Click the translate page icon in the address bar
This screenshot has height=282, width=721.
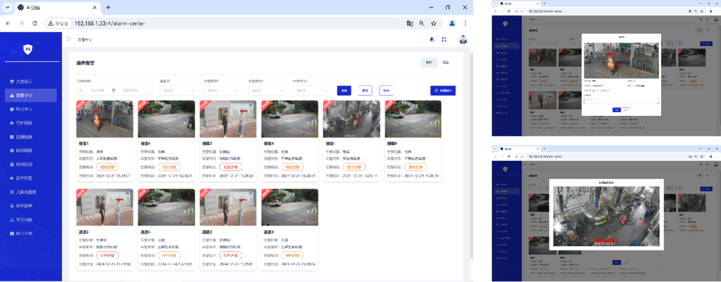pos(410,23)
